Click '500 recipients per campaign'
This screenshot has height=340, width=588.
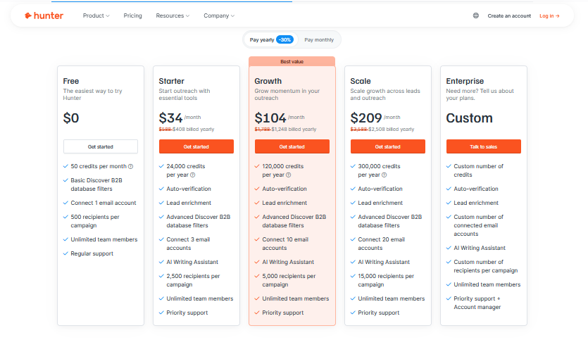(95, 221)
